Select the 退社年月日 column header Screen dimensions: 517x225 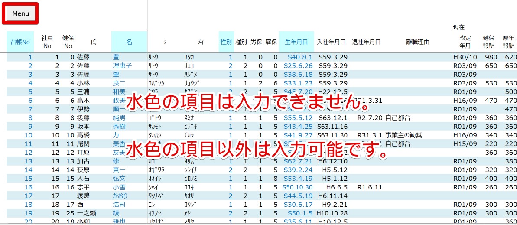point(366,42)
